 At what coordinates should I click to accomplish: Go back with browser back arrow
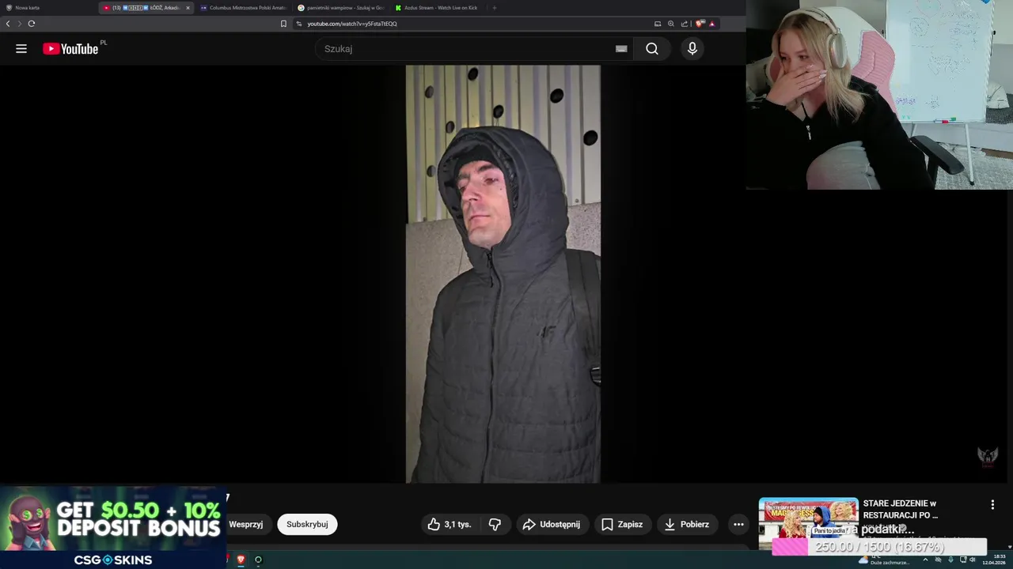point(8,24)
